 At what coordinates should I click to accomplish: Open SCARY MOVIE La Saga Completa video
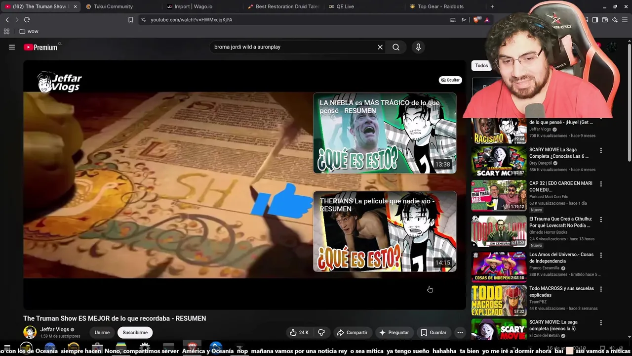tap(559, 153)
